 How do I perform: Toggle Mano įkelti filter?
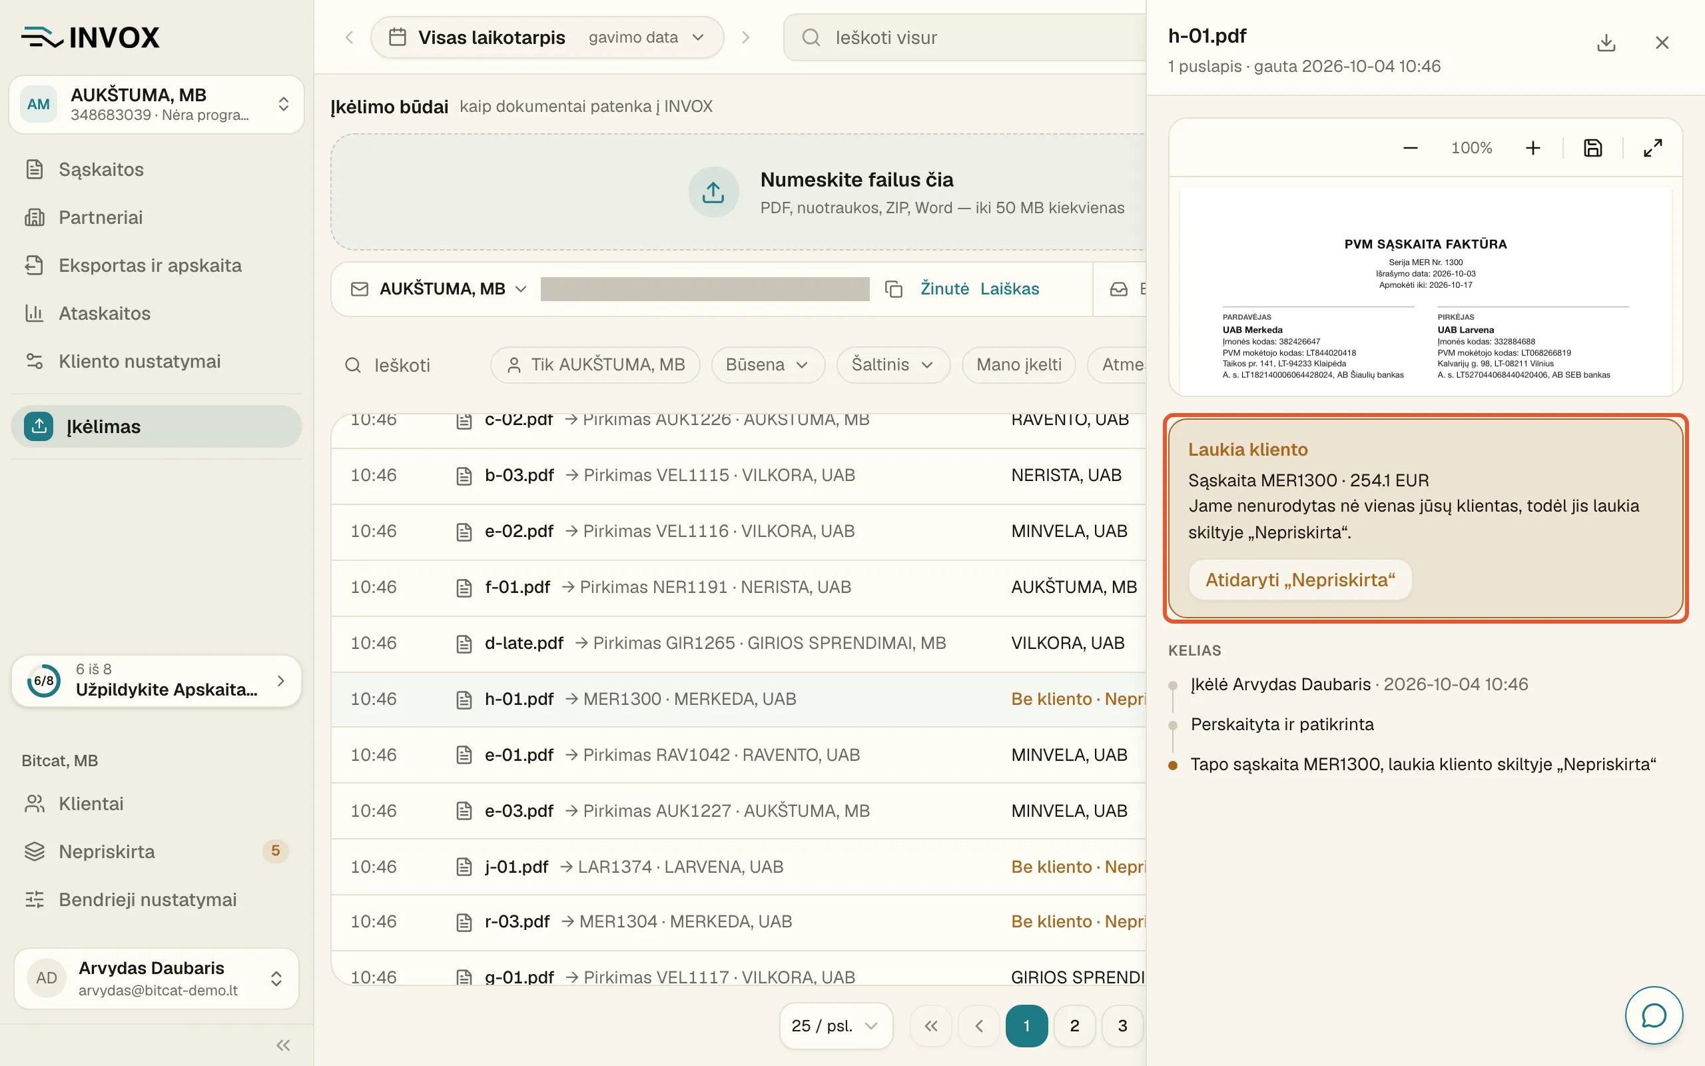[x=1019, y=364]
